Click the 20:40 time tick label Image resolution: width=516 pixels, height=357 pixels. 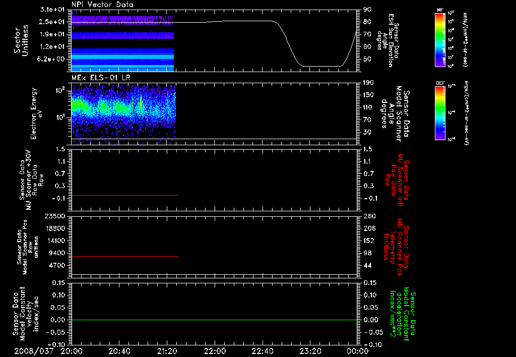point(119,351)
